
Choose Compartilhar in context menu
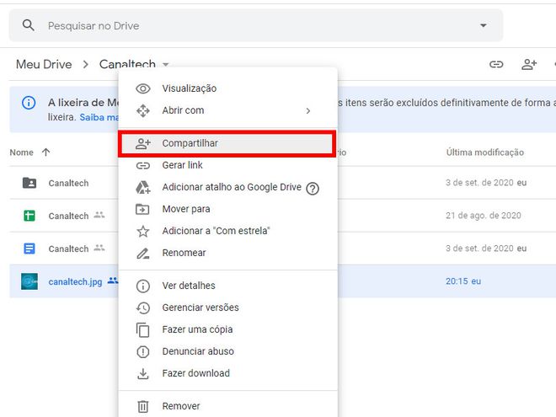227,143
